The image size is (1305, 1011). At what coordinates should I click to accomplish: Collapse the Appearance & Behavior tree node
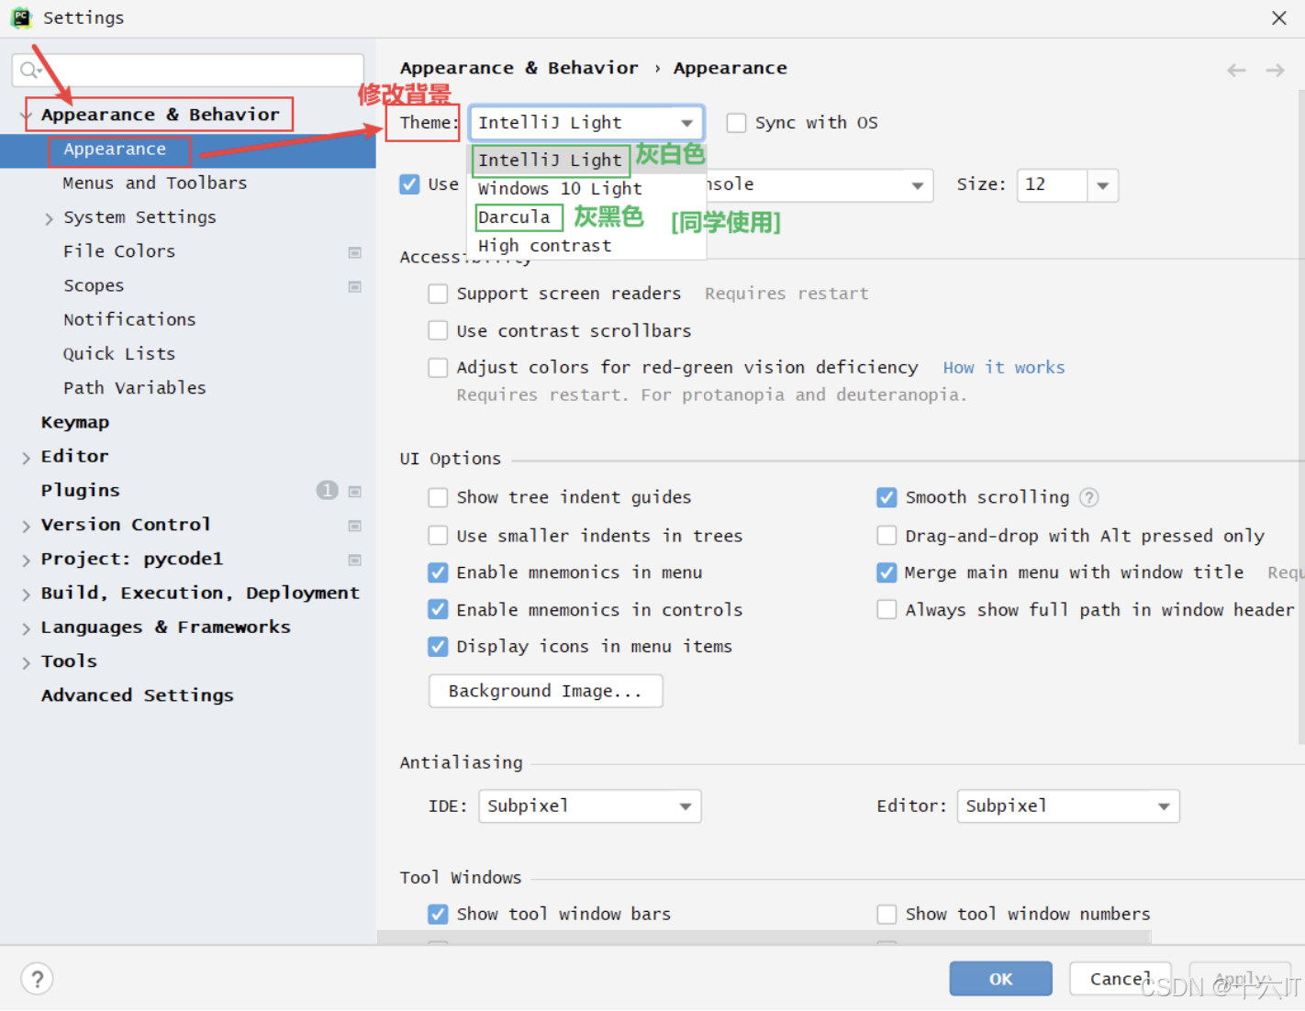26,116
